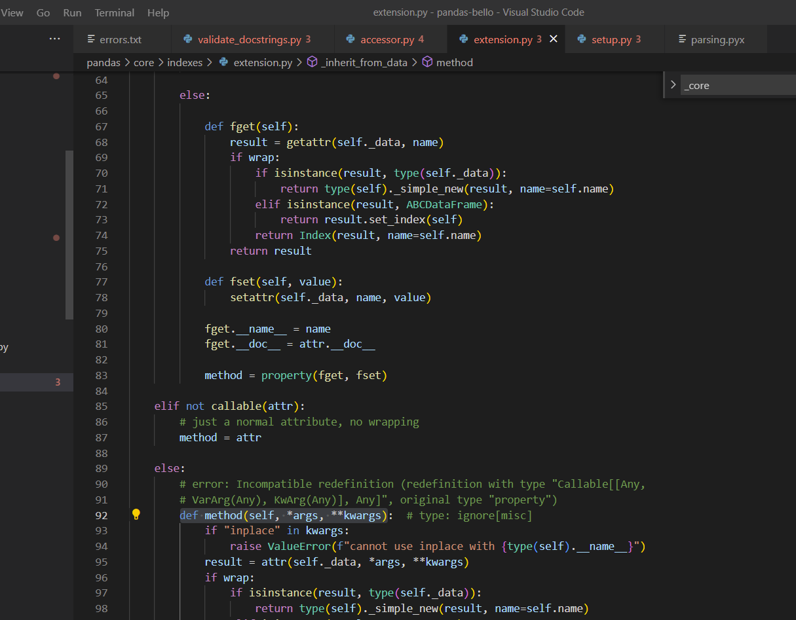Click the text file icon on errors.txt tab

[91, 39]
